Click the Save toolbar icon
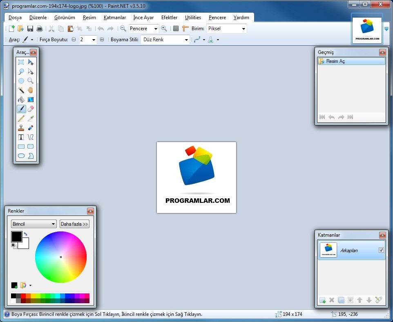 point(30,29)
